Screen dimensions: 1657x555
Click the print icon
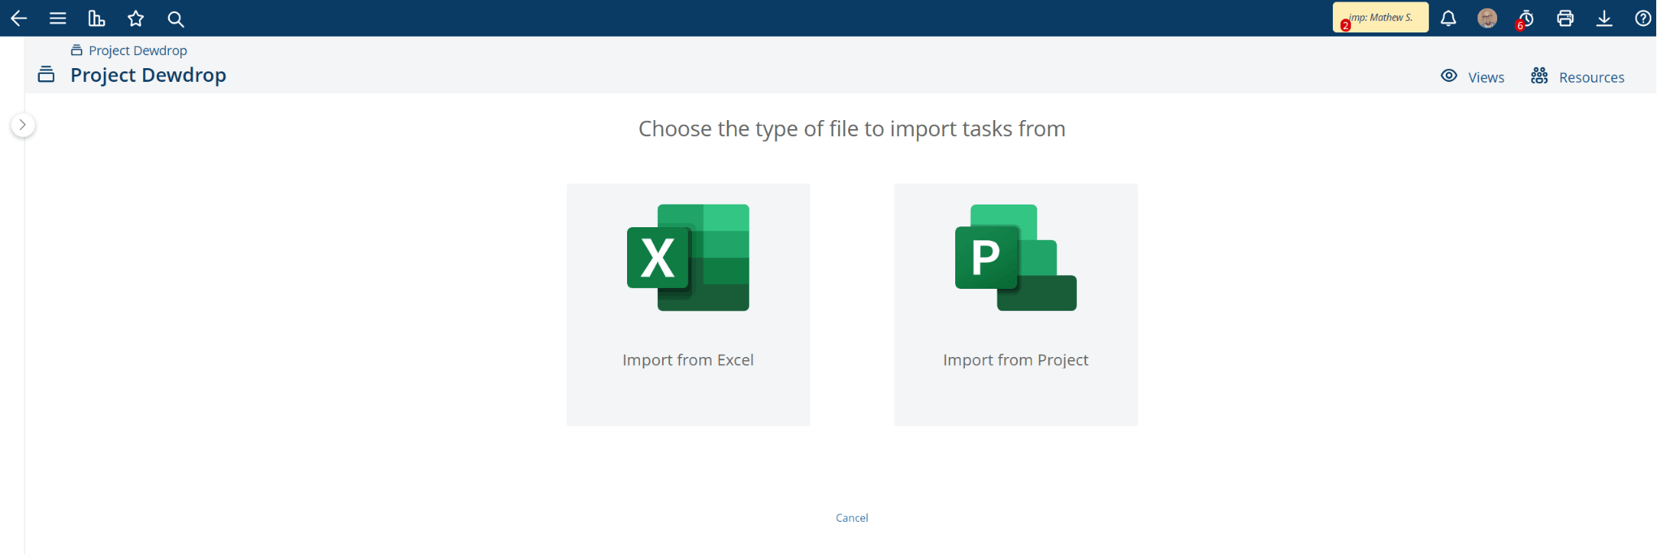(1565, 18)
